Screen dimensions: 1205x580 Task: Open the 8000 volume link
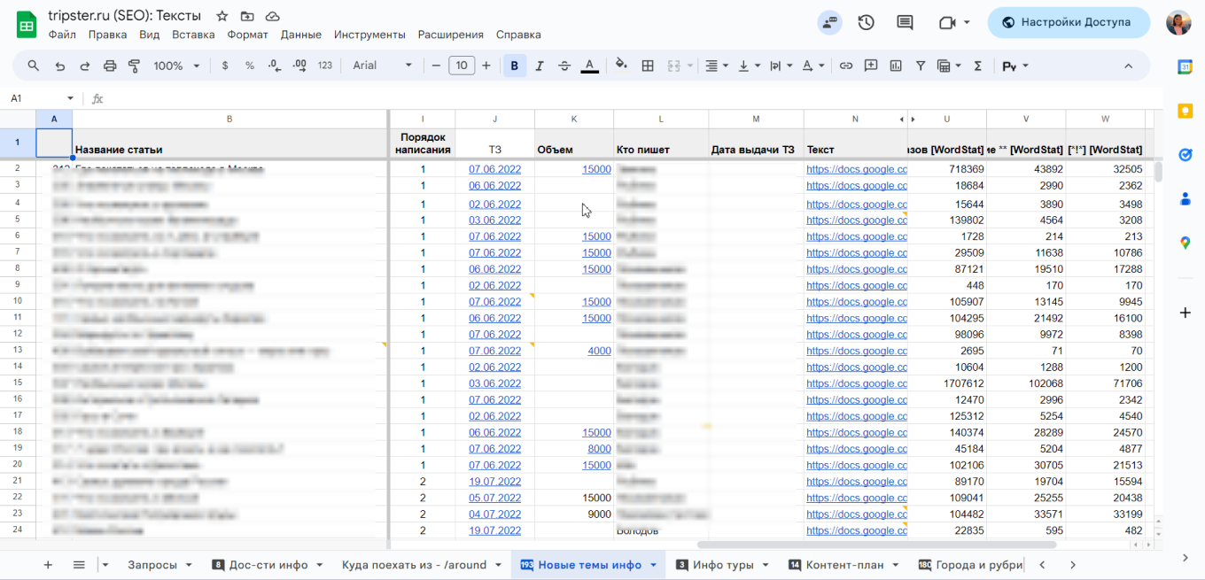click(599, 449)
